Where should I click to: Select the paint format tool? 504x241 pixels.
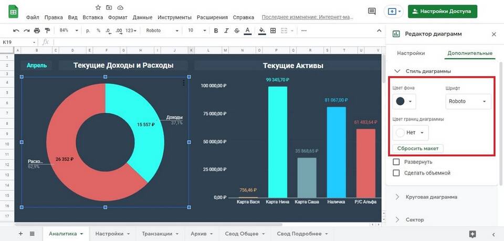tap(47, 30)
